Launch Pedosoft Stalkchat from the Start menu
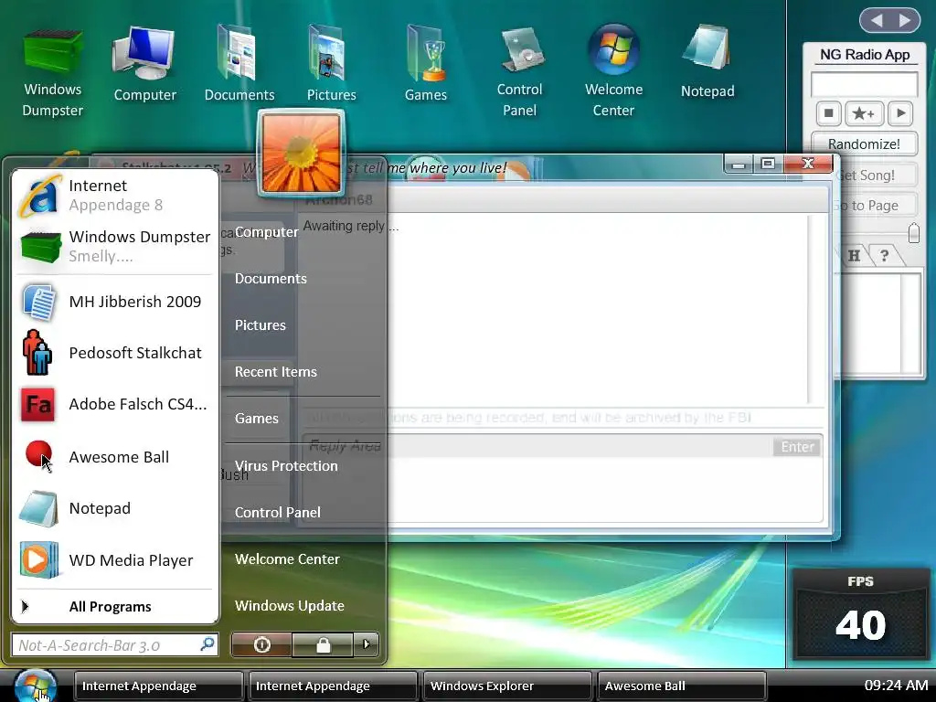936x702 pixels. pos(114,353)
